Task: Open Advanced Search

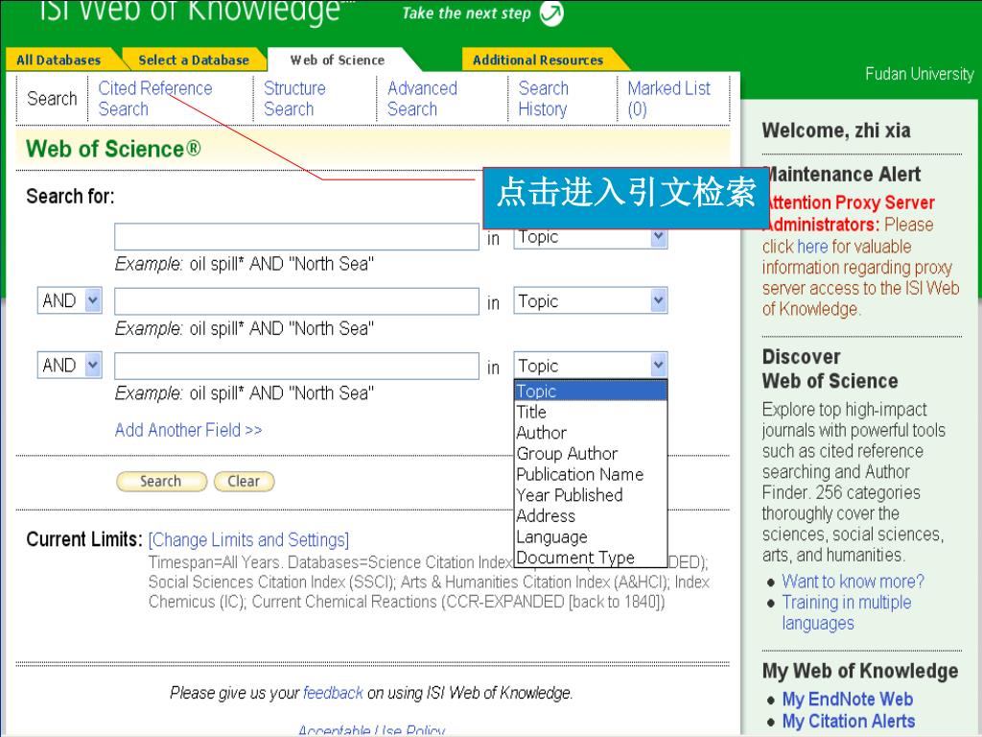Action: pyautogui.click(x=422, y=99)
